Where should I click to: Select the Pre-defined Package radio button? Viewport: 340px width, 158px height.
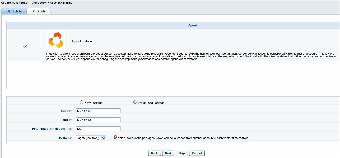(x=135, y=102)
